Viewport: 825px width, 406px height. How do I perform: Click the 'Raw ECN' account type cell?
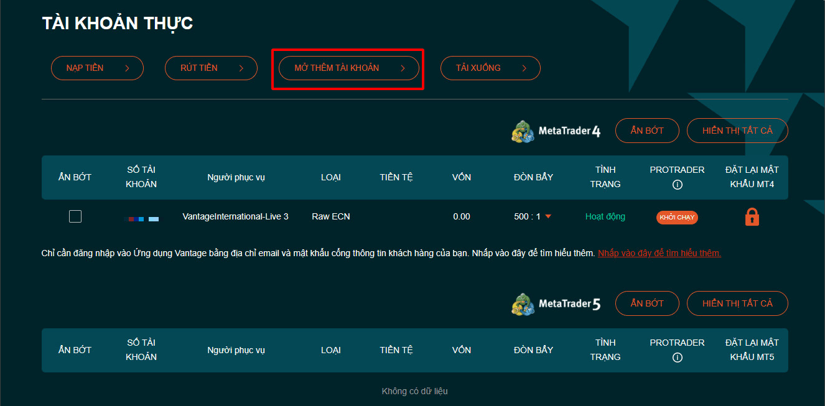pyautogui.click(x=331, y=216)
